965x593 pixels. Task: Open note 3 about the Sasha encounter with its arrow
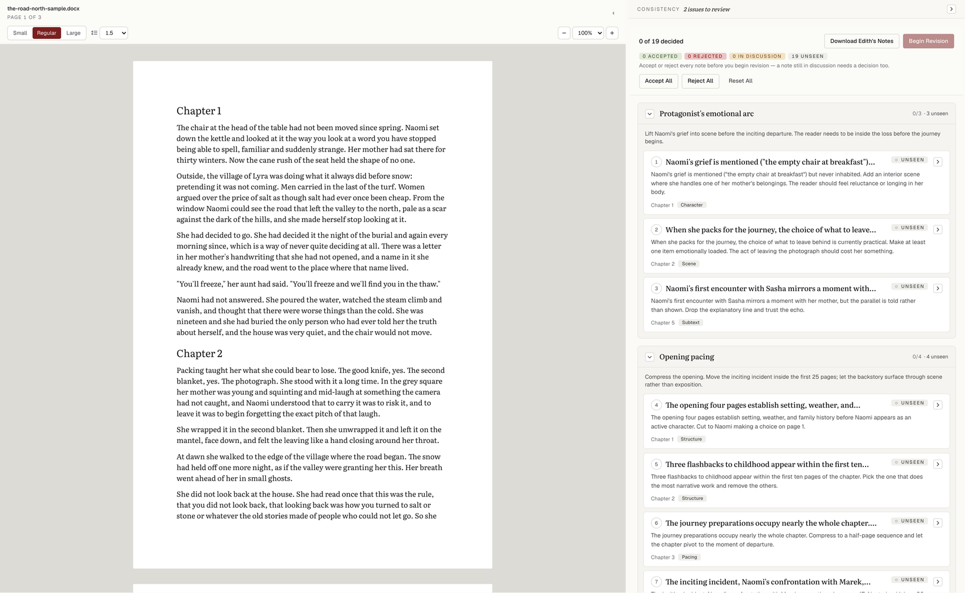coord(938,288)
